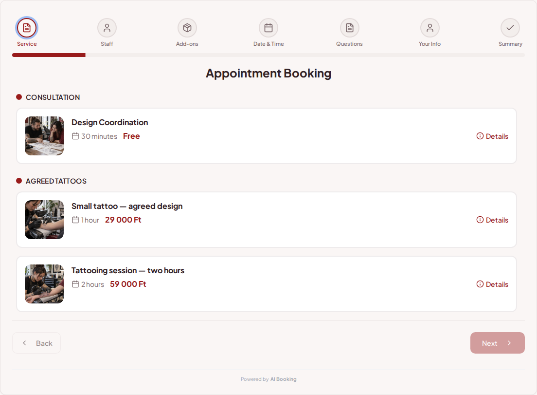Open Details for Small tattoo agreed design
The height and width of the screenshot is (395, 537).
pos(492,220)
